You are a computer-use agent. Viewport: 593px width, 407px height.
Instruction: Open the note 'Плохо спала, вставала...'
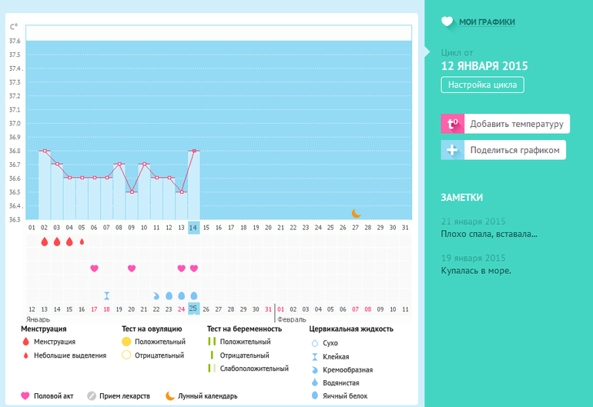pyautogui.click(x=489, y=234)
